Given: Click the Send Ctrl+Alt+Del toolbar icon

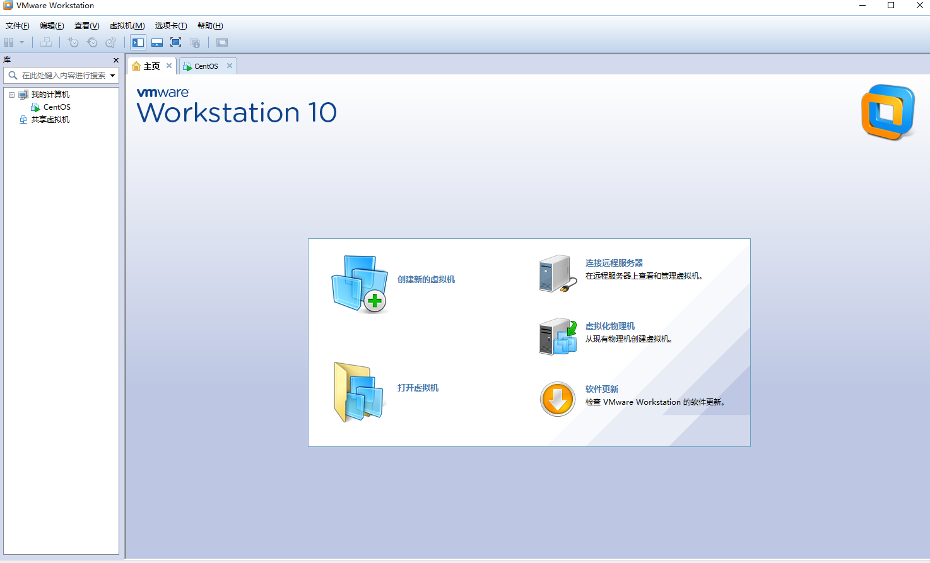Looking at the screenshot, I should click(46, 42).
